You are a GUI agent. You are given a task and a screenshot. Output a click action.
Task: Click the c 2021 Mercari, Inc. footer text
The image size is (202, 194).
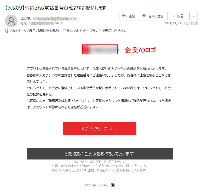coord(96,185)
